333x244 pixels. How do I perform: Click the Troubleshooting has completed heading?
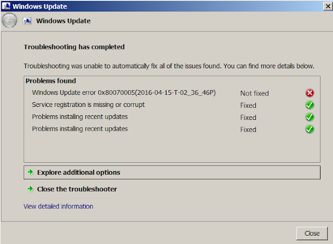click(74, 47)
